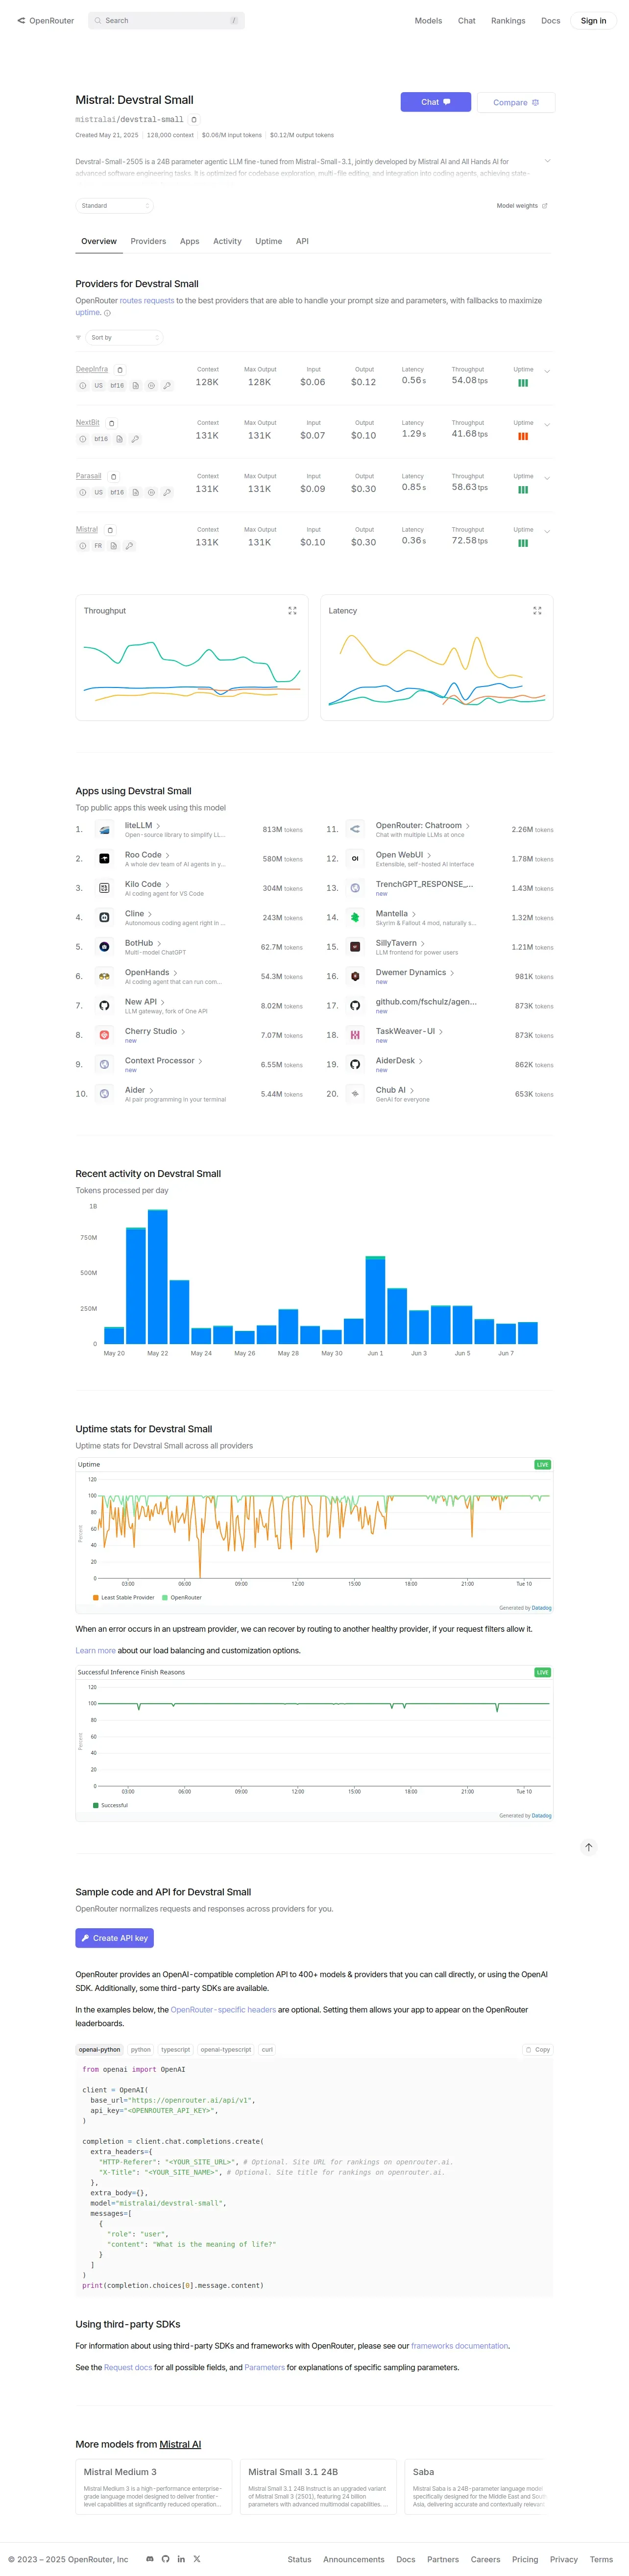The height and width of the screenshot is (2576, 629).
Task: Open the Mistral Medium 3 model card
Action: [154, 2486]
